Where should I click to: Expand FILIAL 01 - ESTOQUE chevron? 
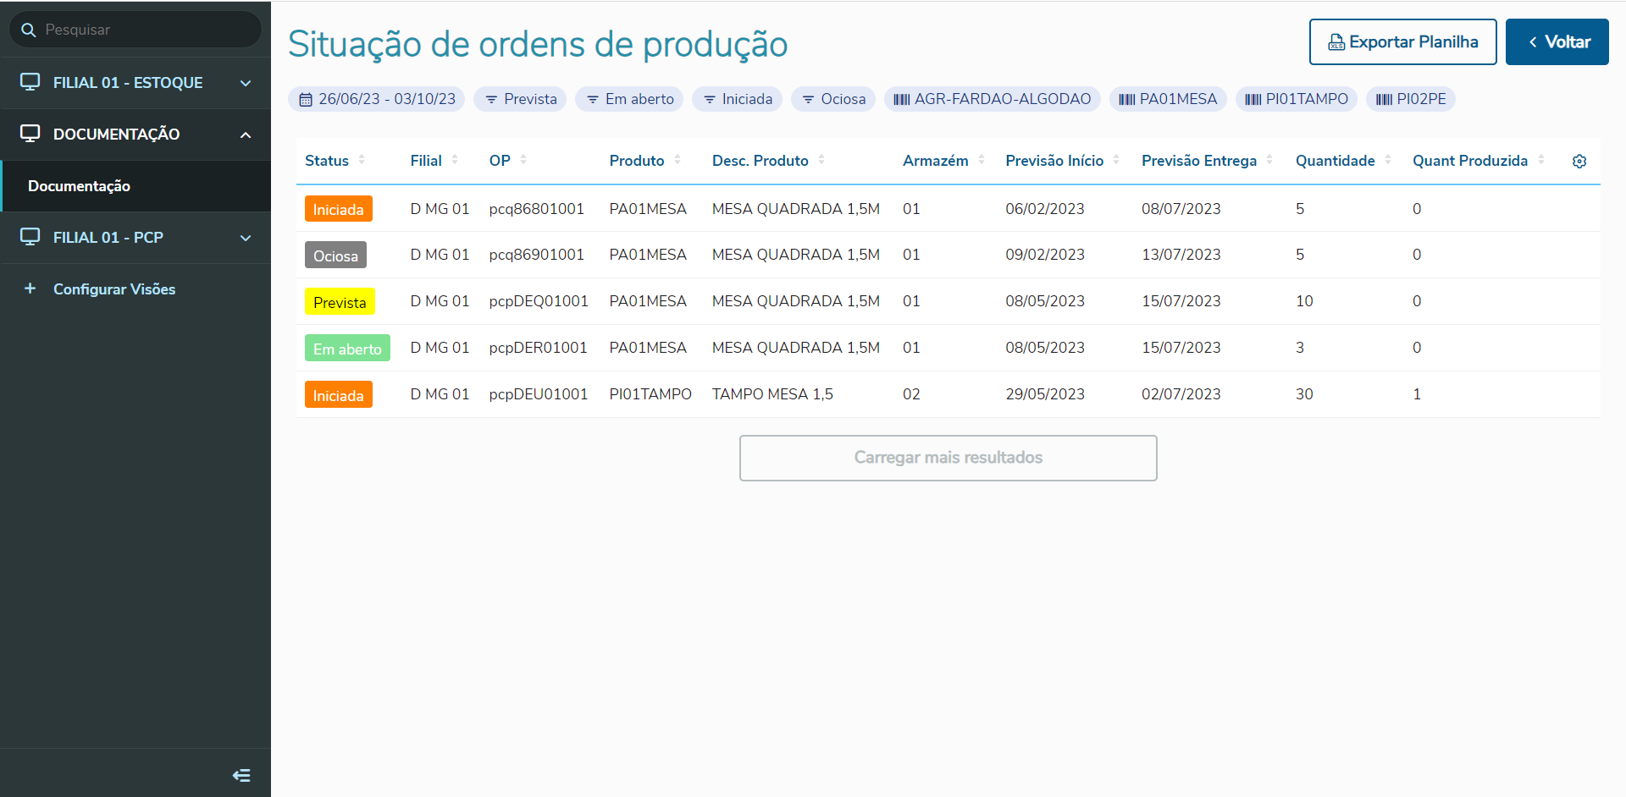[246, 83]
